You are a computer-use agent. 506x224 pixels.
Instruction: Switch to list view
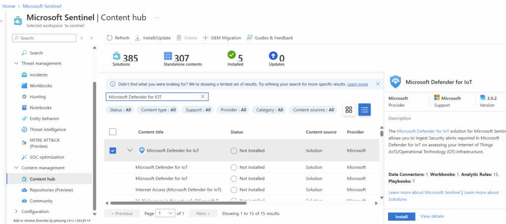pos(365,110)
